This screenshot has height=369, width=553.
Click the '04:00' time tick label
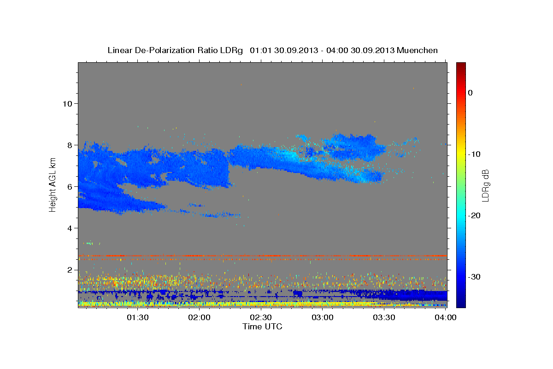(446, 317)
